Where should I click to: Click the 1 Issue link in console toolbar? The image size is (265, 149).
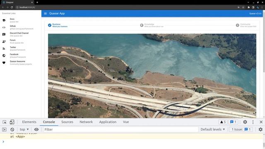coord(241,130)
